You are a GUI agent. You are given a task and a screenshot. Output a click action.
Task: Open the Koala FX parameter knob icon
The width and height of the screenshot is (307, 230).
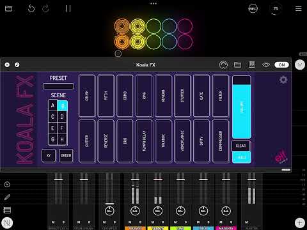point(223,65)
